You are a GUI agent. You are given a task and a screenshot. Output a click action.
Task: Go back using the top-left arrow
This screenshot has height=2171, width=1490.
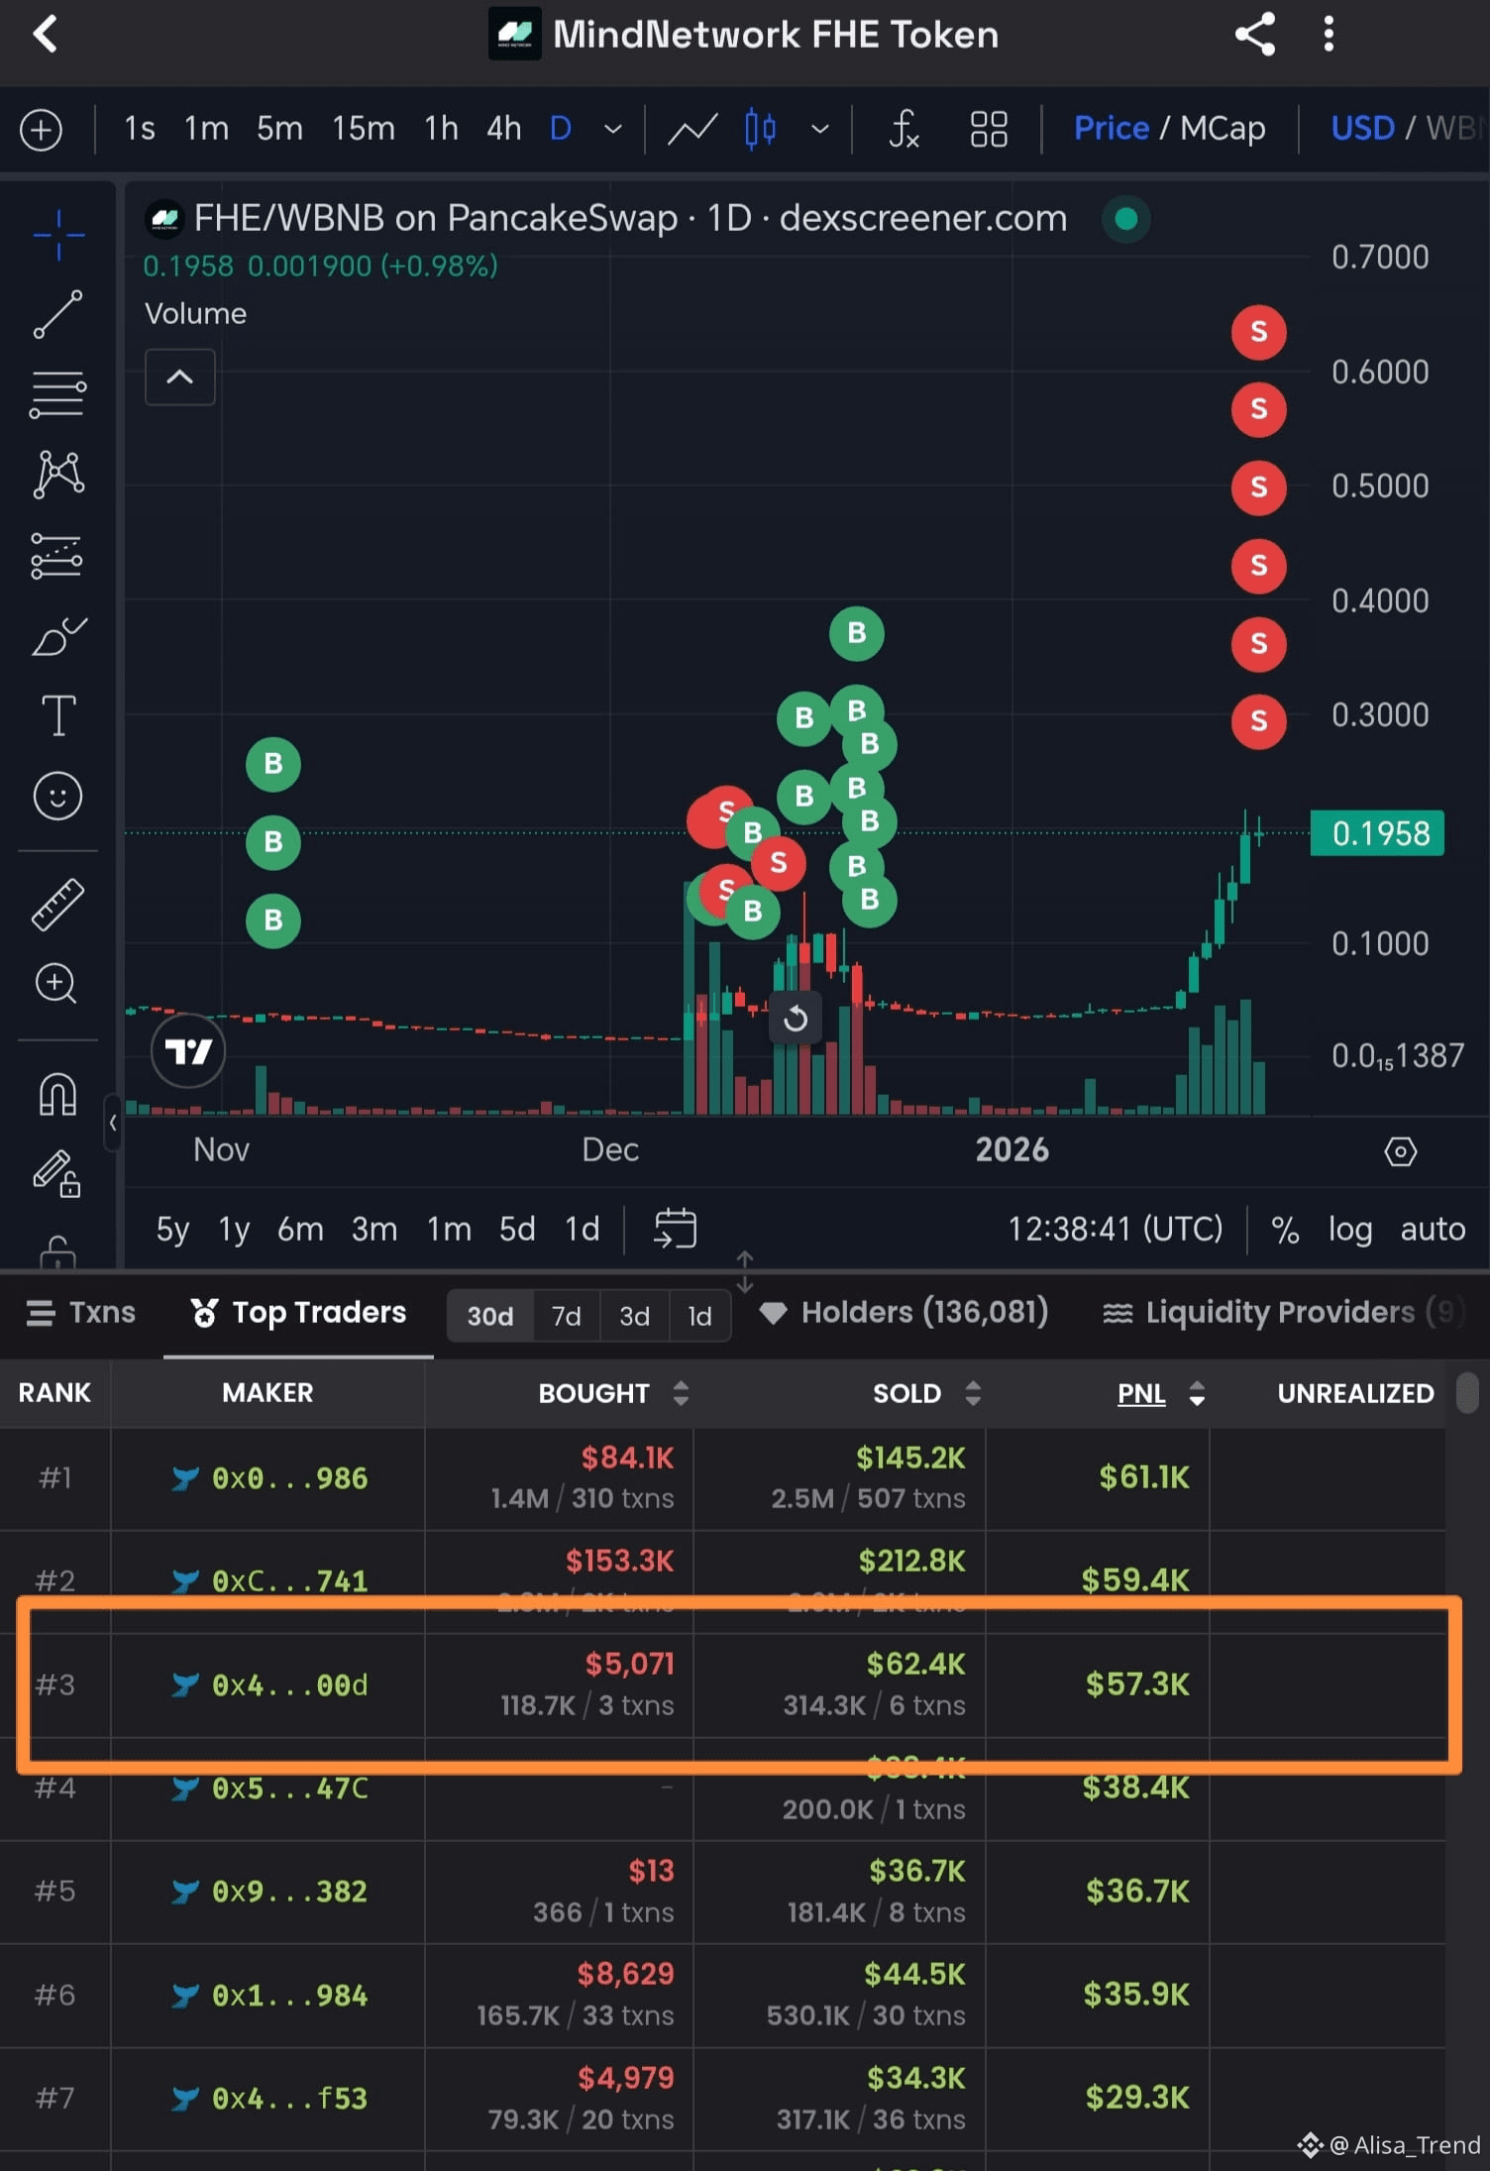(46, 35)
